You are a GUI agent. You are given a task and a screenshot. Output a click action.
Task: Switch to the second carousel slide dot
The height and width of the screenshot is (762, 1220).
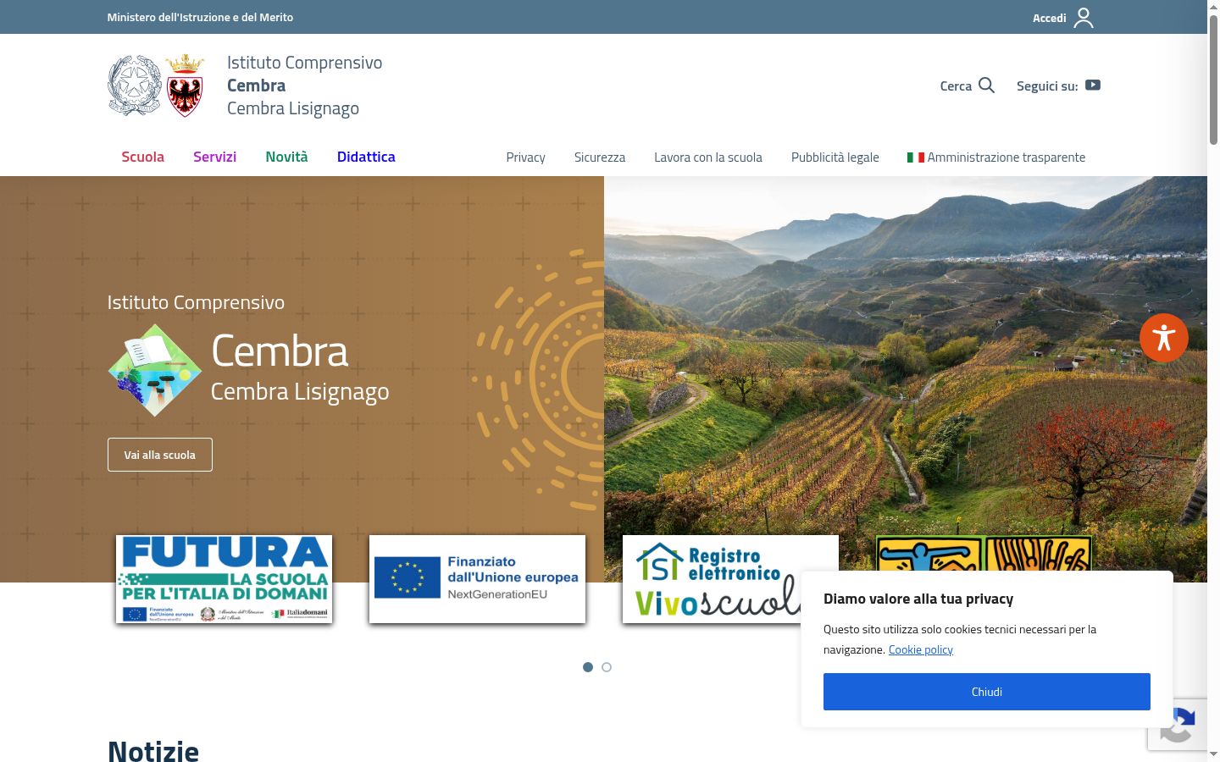click(x=607, y=667)
